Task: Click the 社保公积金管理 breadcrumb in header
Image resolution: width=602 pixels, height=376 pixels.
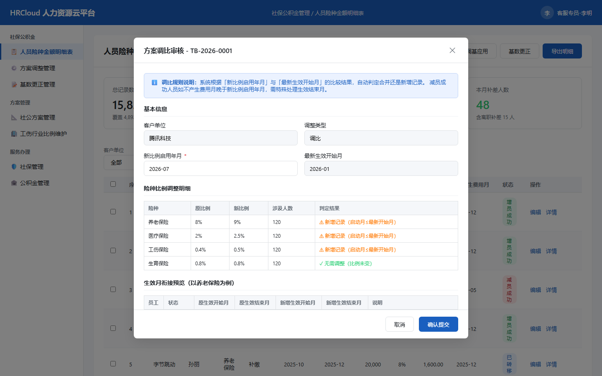Action: click(x=291, y=13)
